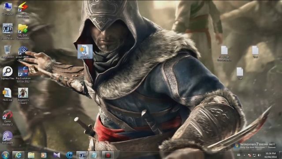
Task: Click the taskbar clock showing 10:24 PM
Action: 270,155
